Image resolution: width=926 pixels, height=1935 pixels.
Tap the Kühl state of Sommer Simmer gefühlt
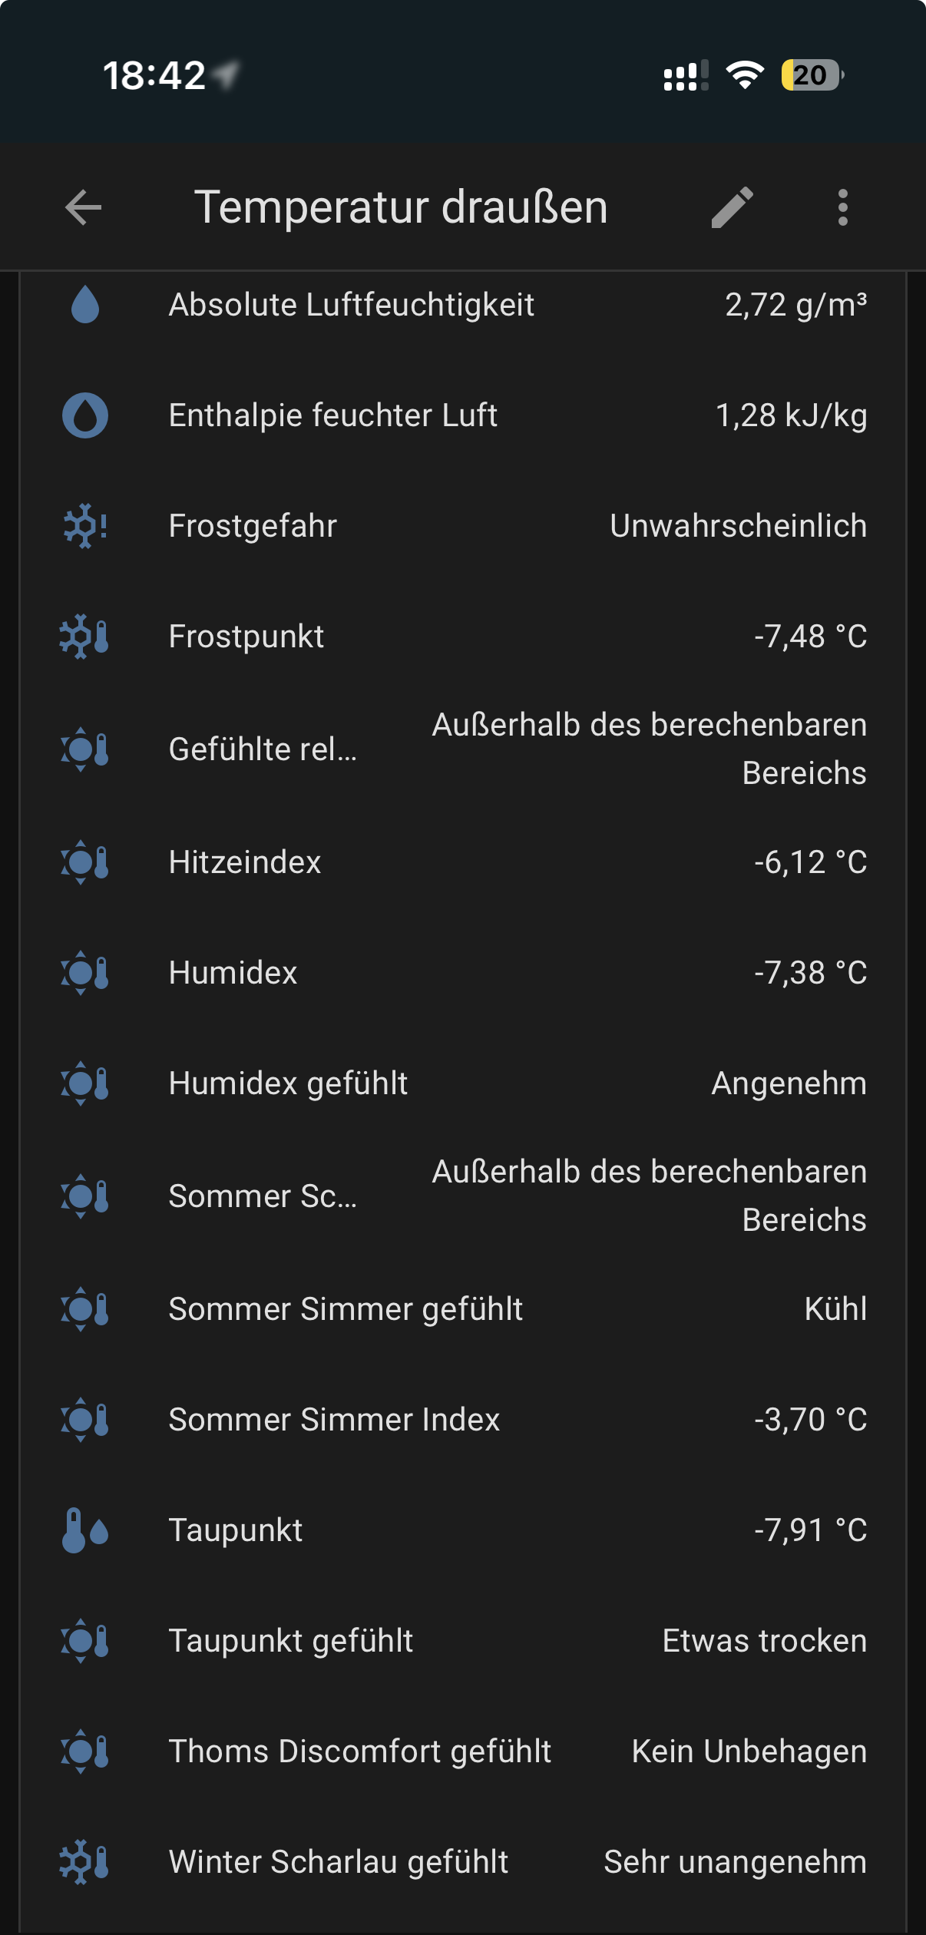pos(835,1309)
